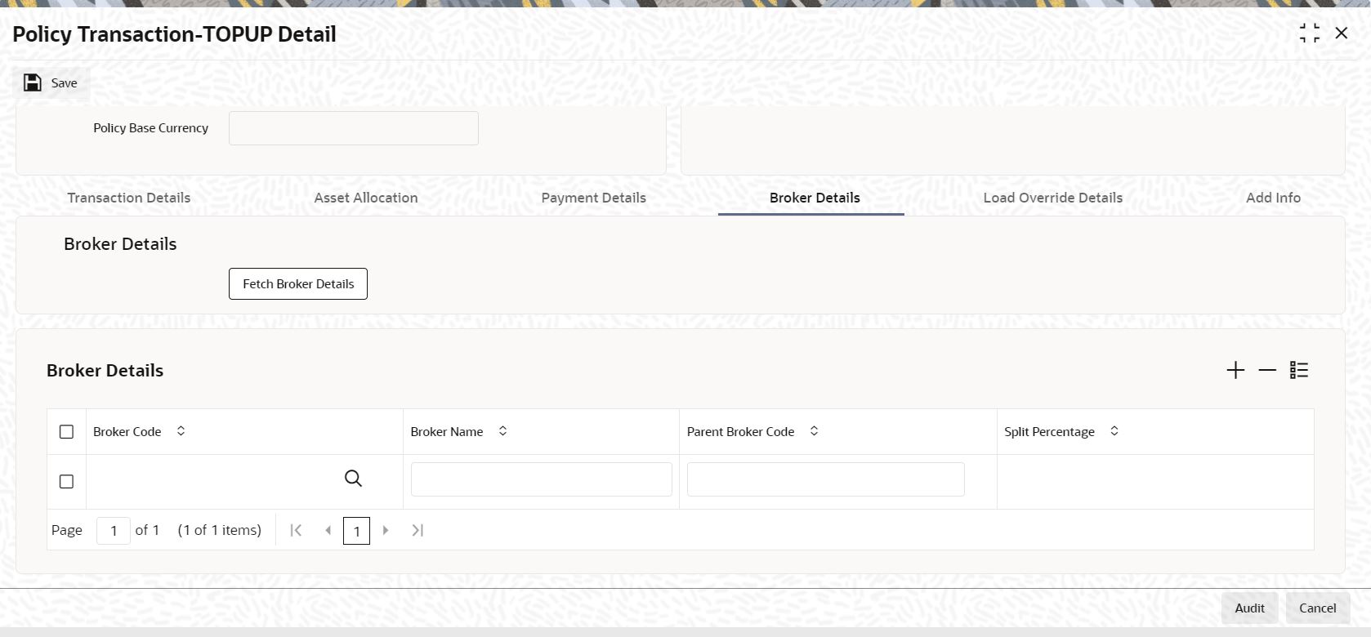Sort by Broker Name column arrows

pyautogui.click(x=503, y=431)
